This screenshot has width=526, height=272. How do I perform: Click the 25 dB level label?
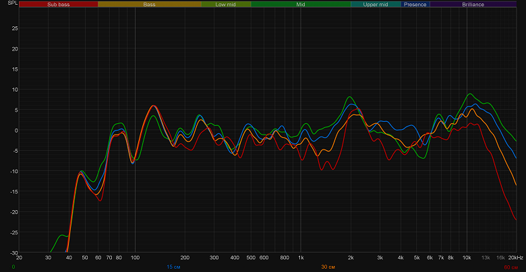pyautogui.click(x=15, y=28)
